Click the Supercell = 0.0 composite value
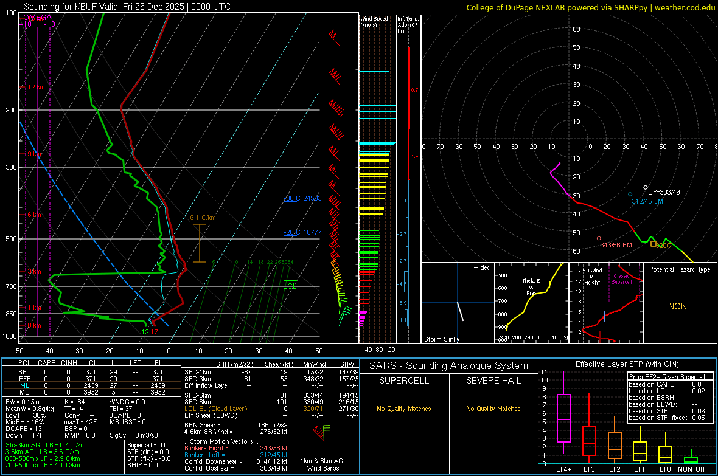Image resolution: width=718 pixels, height=476 pixels. [x=147, y=445]
